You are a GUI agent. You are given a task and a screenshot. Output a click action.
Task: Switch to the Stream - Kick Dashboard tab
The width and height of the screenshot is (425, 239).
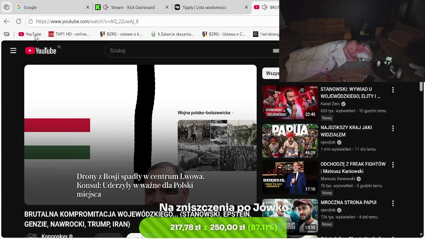(x=132, y=7)
